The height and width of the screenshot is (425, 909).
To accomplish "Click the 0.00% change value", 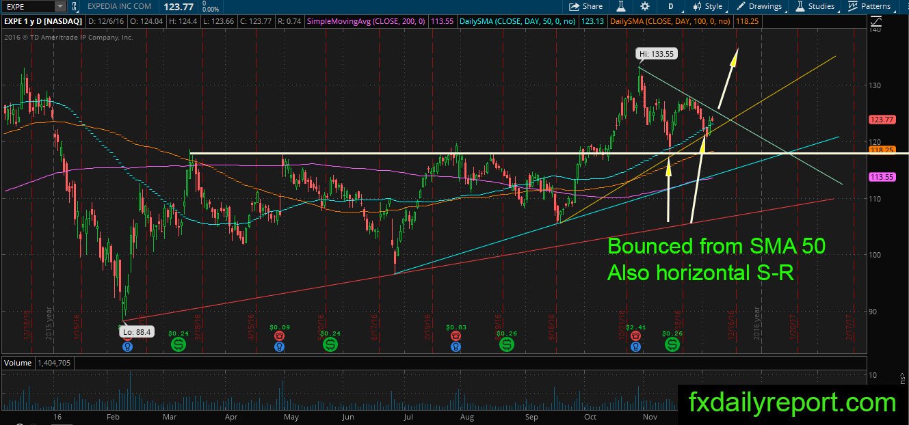I will 210,10.
